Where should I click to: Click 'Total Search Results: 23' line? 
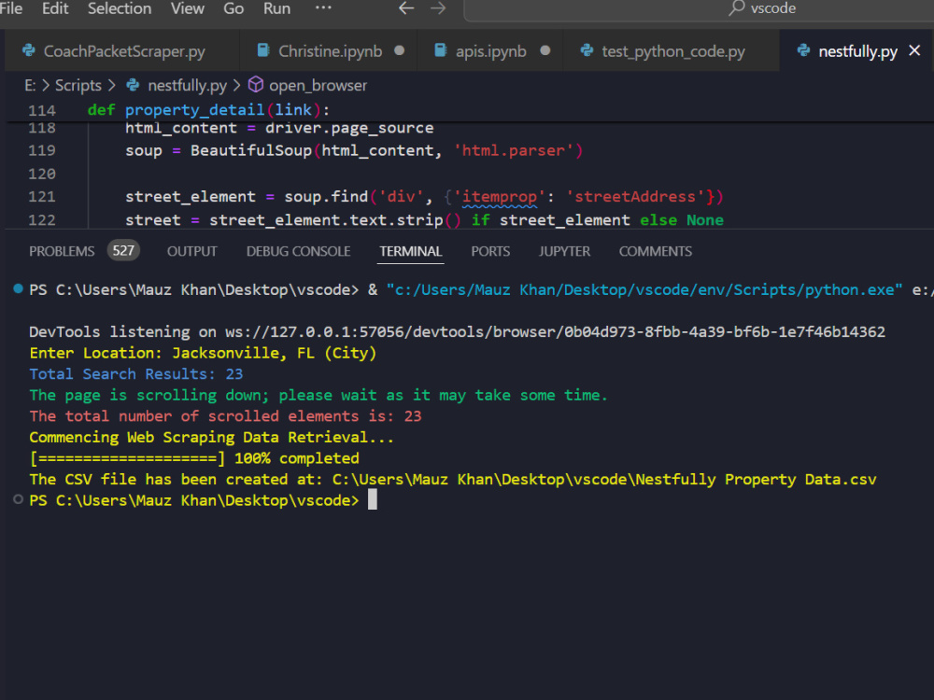pos(135,374)
